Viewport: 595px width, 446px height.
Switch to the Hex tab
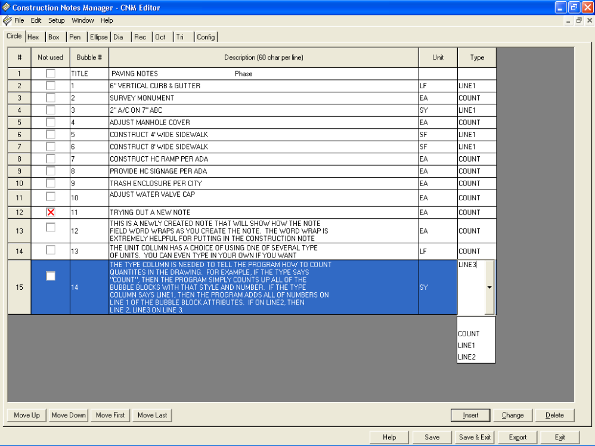[33, 37]
